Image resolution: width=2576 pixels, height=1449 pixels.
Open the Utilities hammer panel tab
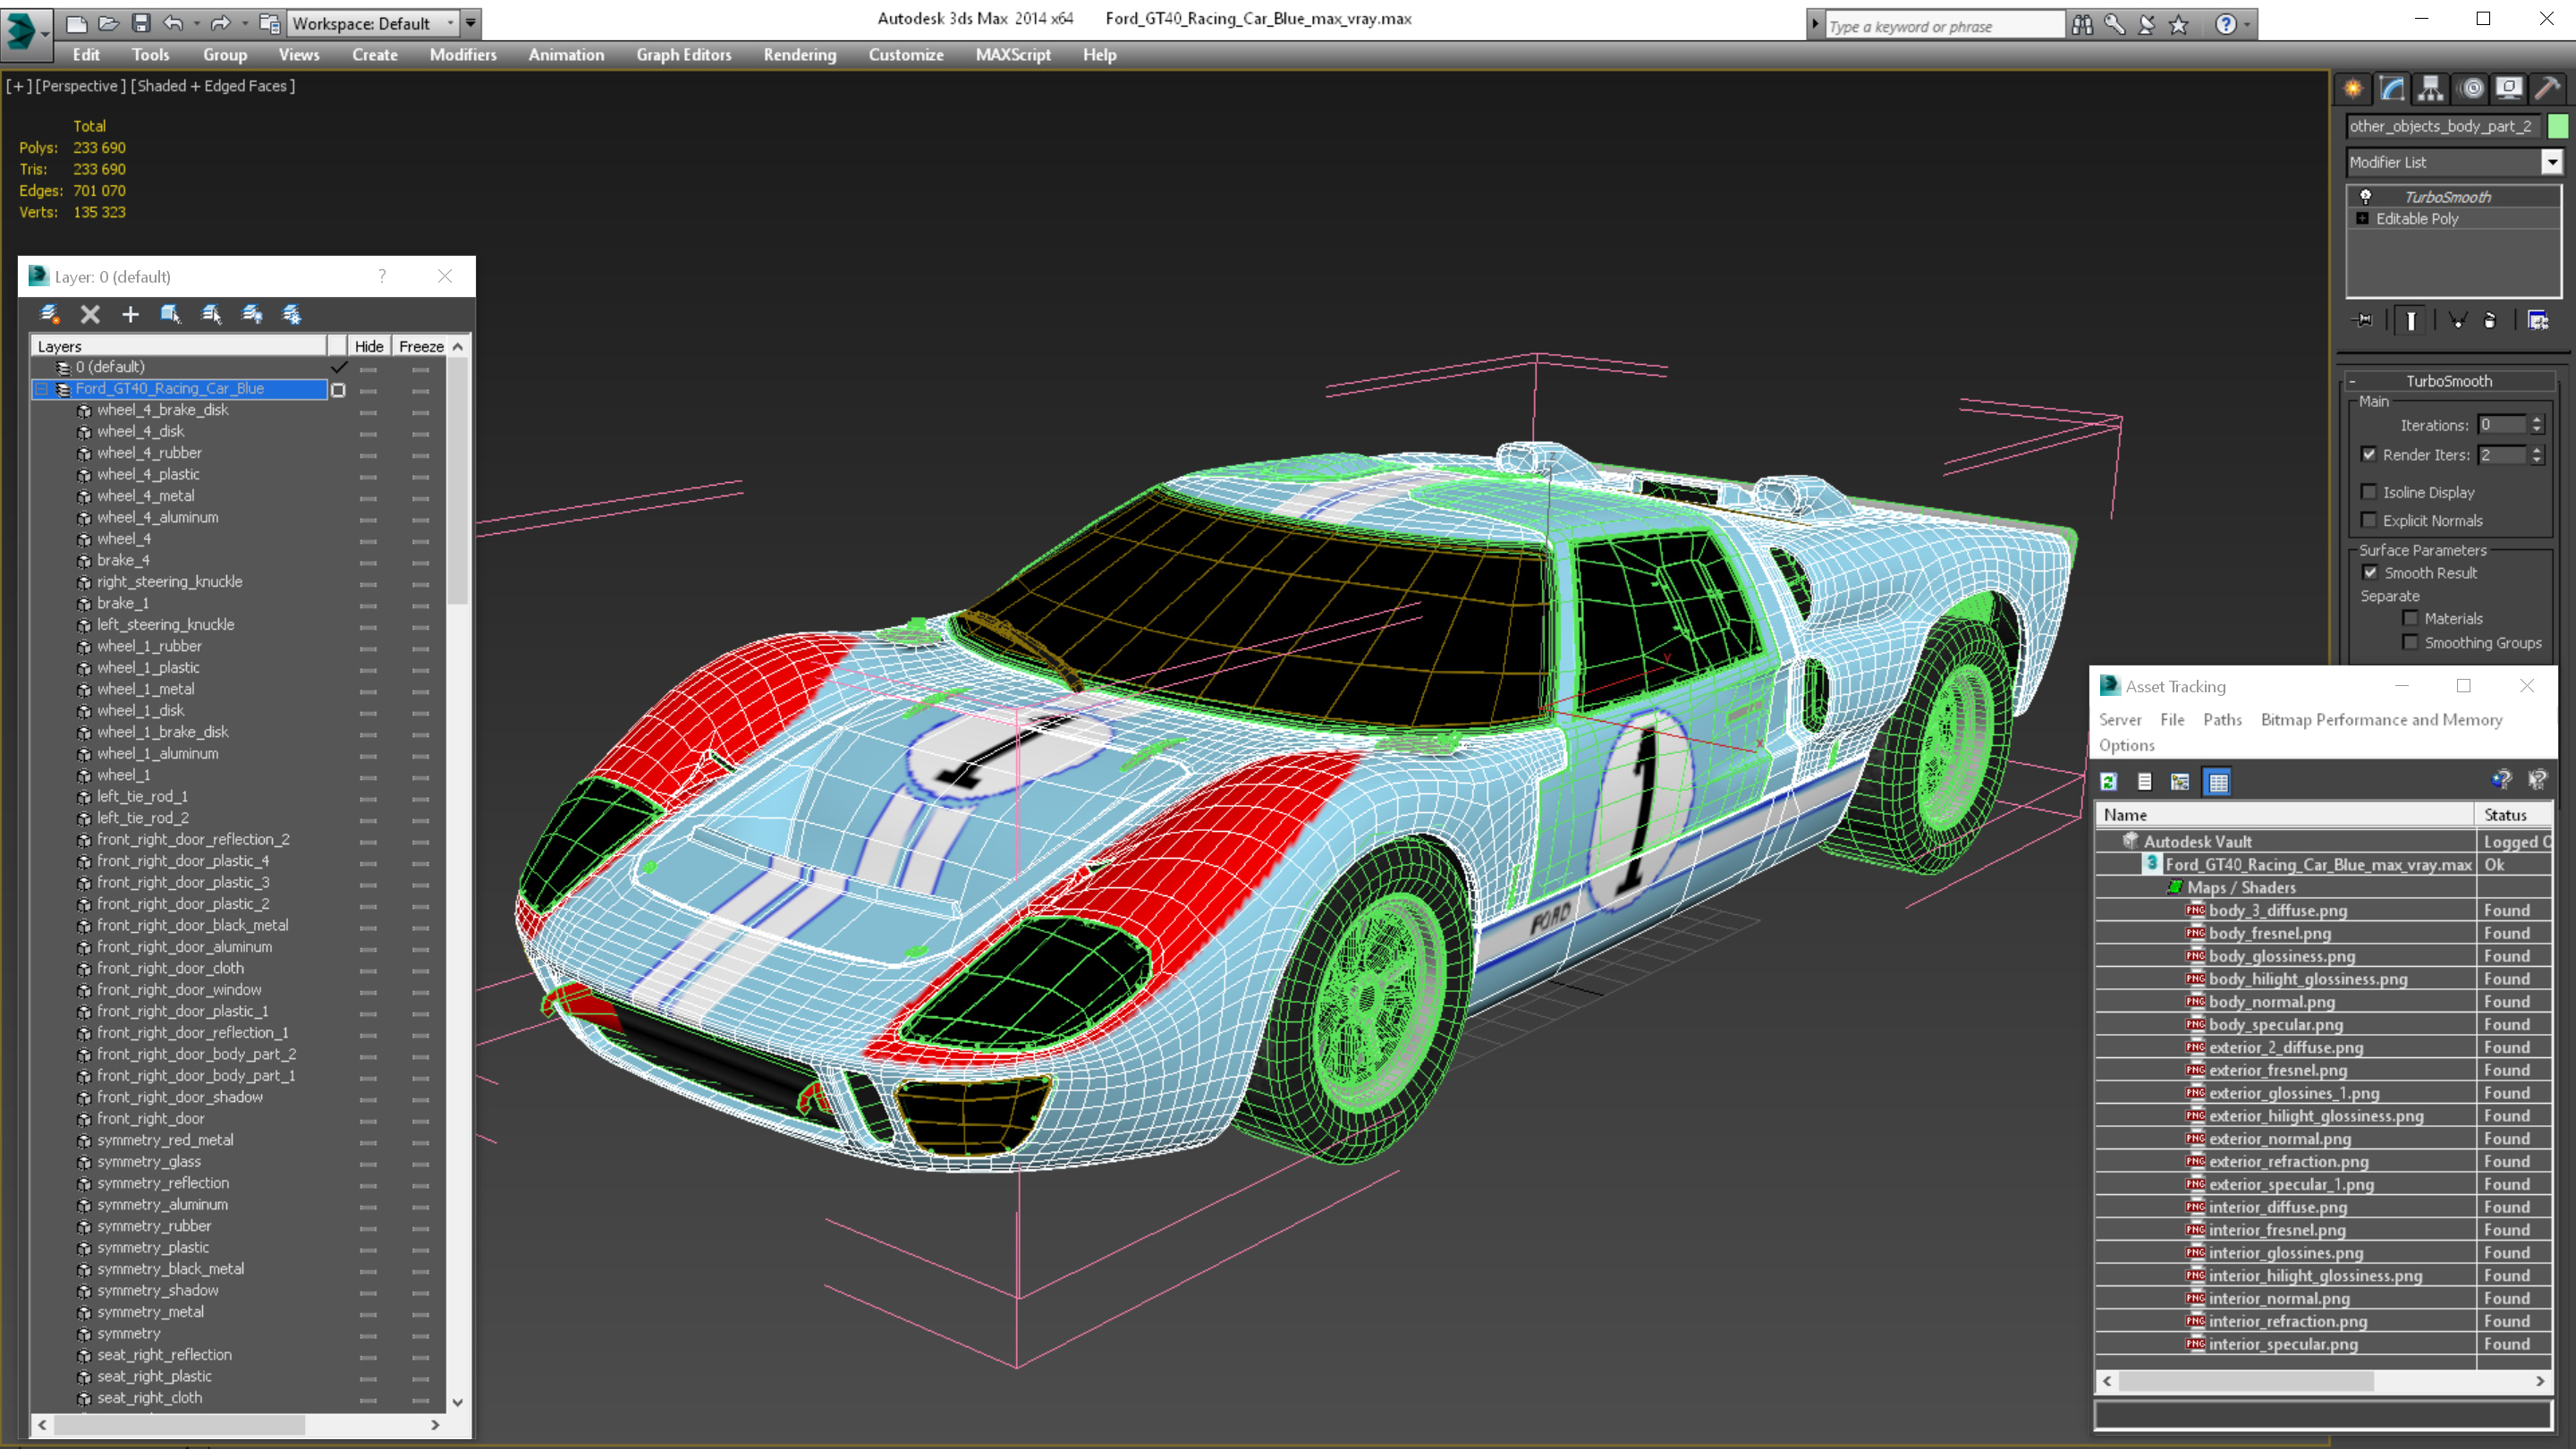2547,89
